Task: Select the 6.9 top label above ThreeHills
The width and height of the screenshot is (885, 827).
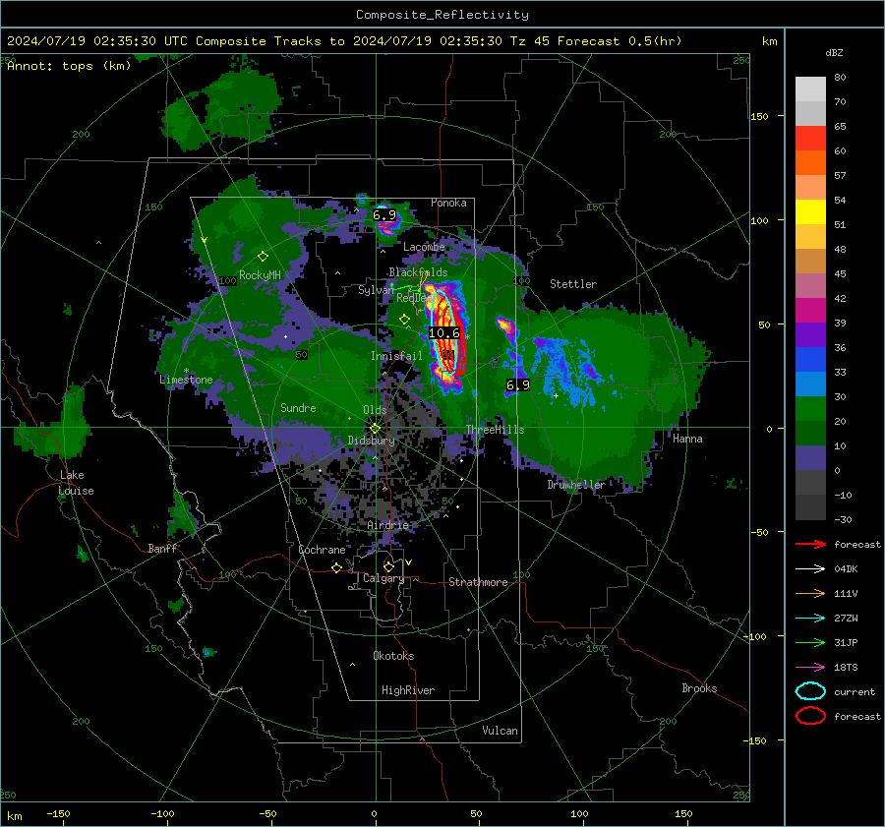Action: 517,385
